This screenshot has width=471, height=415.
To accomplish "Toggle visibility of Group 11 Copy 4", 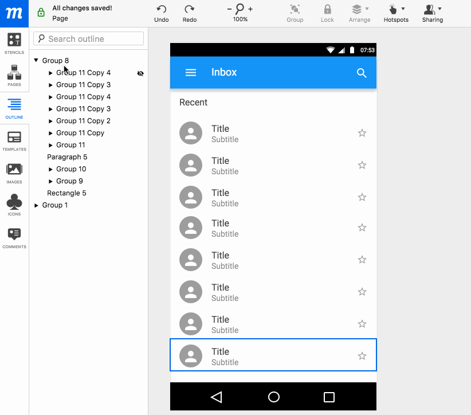I will pyautogui.click(x=140, y=73).
